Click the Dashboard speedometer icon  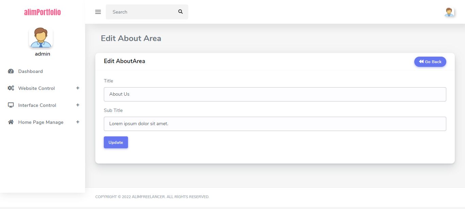[x=11, y=71]
